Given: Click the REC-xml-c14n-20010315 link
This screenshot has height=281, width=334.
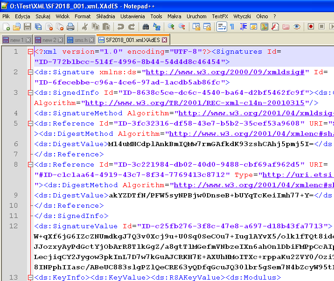Looking at the screenshot, I should click(x=195, y=103).
